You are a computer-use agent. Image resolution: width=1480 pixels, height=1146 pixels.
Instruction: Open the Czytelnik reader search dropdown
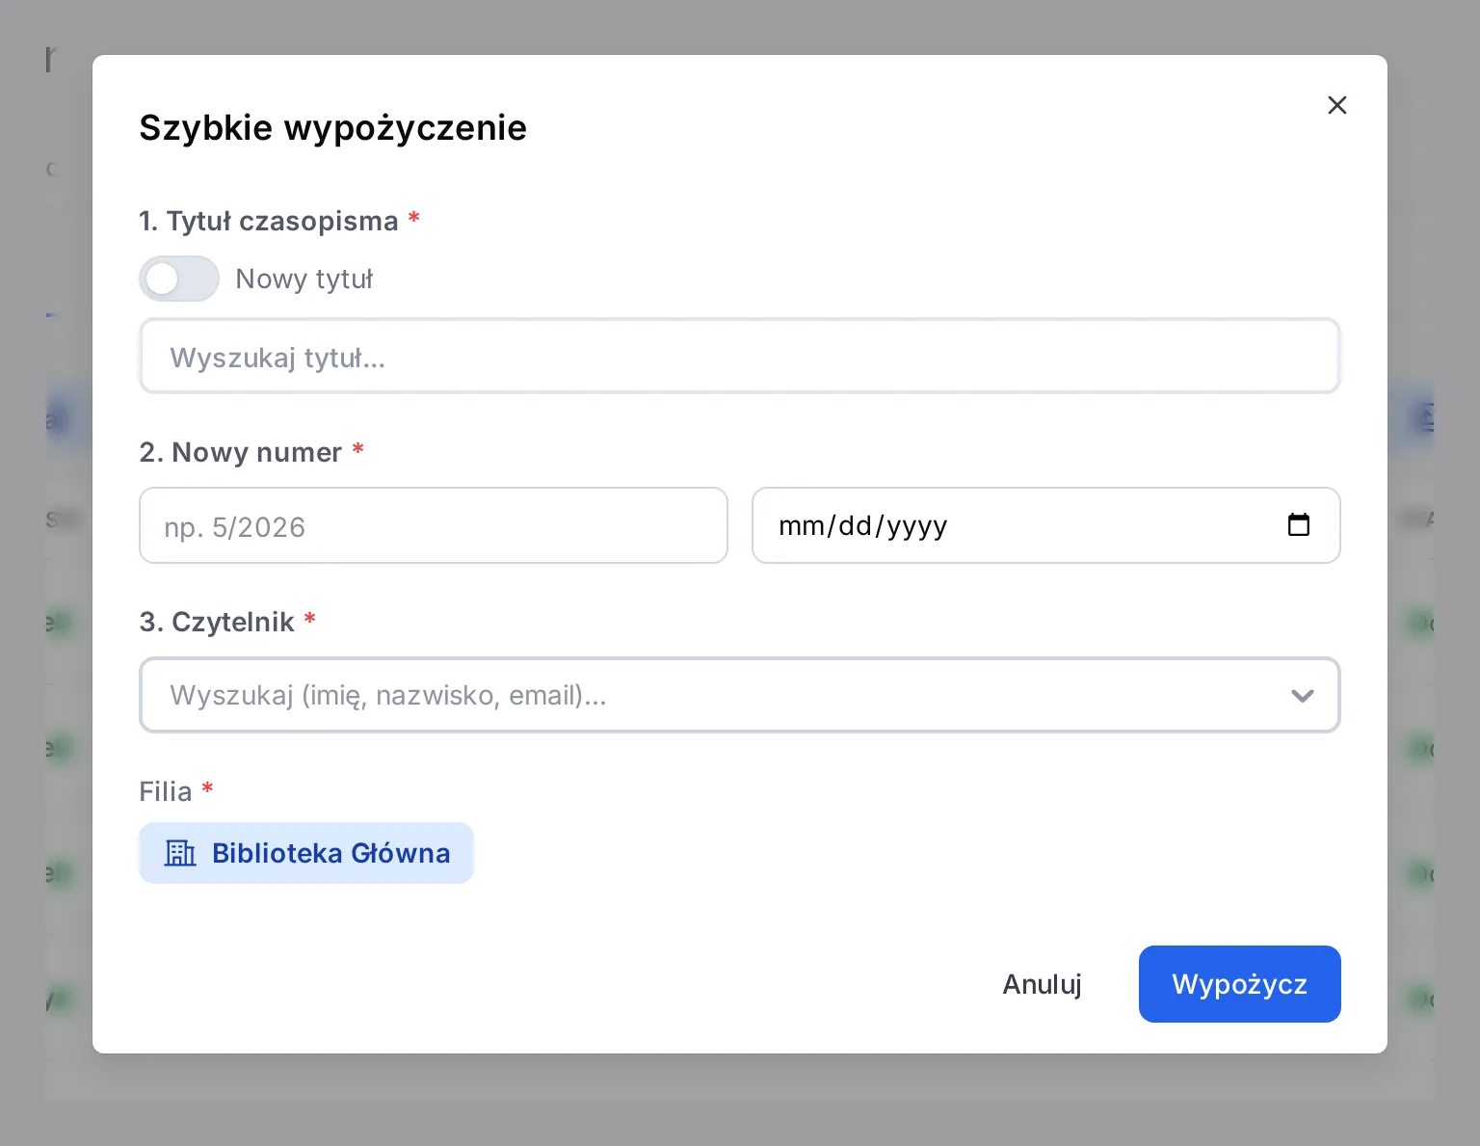740,695
